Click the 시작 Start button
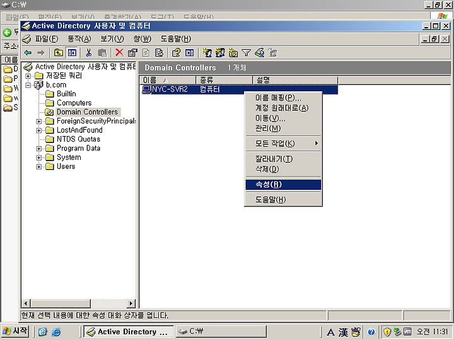Viewport: 454px width, 340px height. coord(15,331)
